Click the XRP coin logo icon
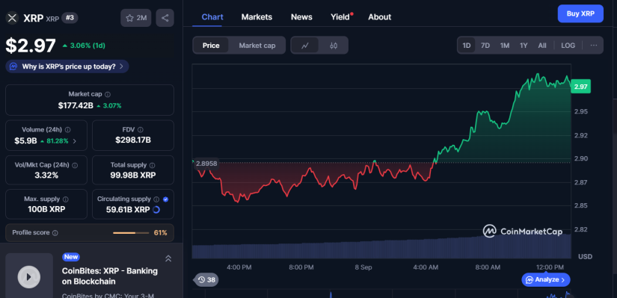Screen dimensions: 617x298 tap(13, 18)
